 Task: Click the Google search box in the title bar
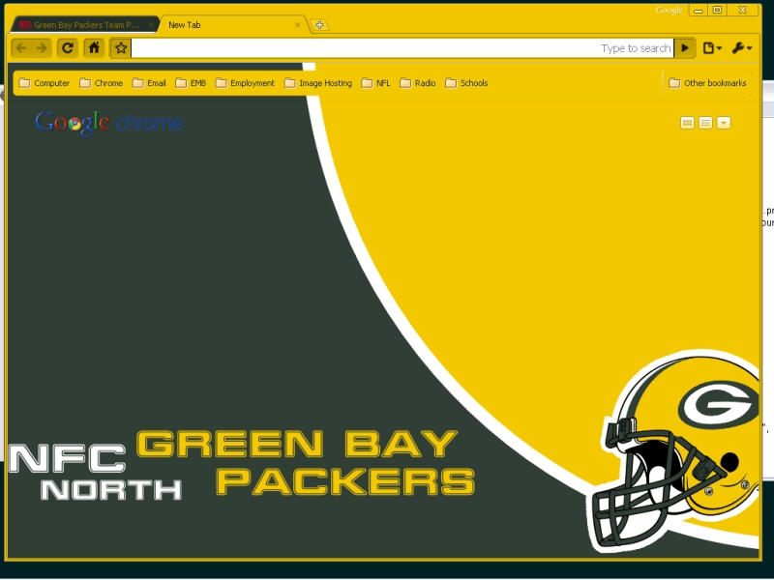tap(668, 9)
